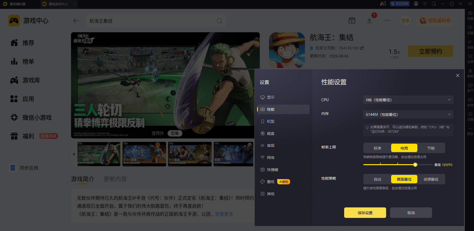Select the 三人轮切 Zoro thumbnail
This screenshot has width=474, height=231.
(99, 154)
